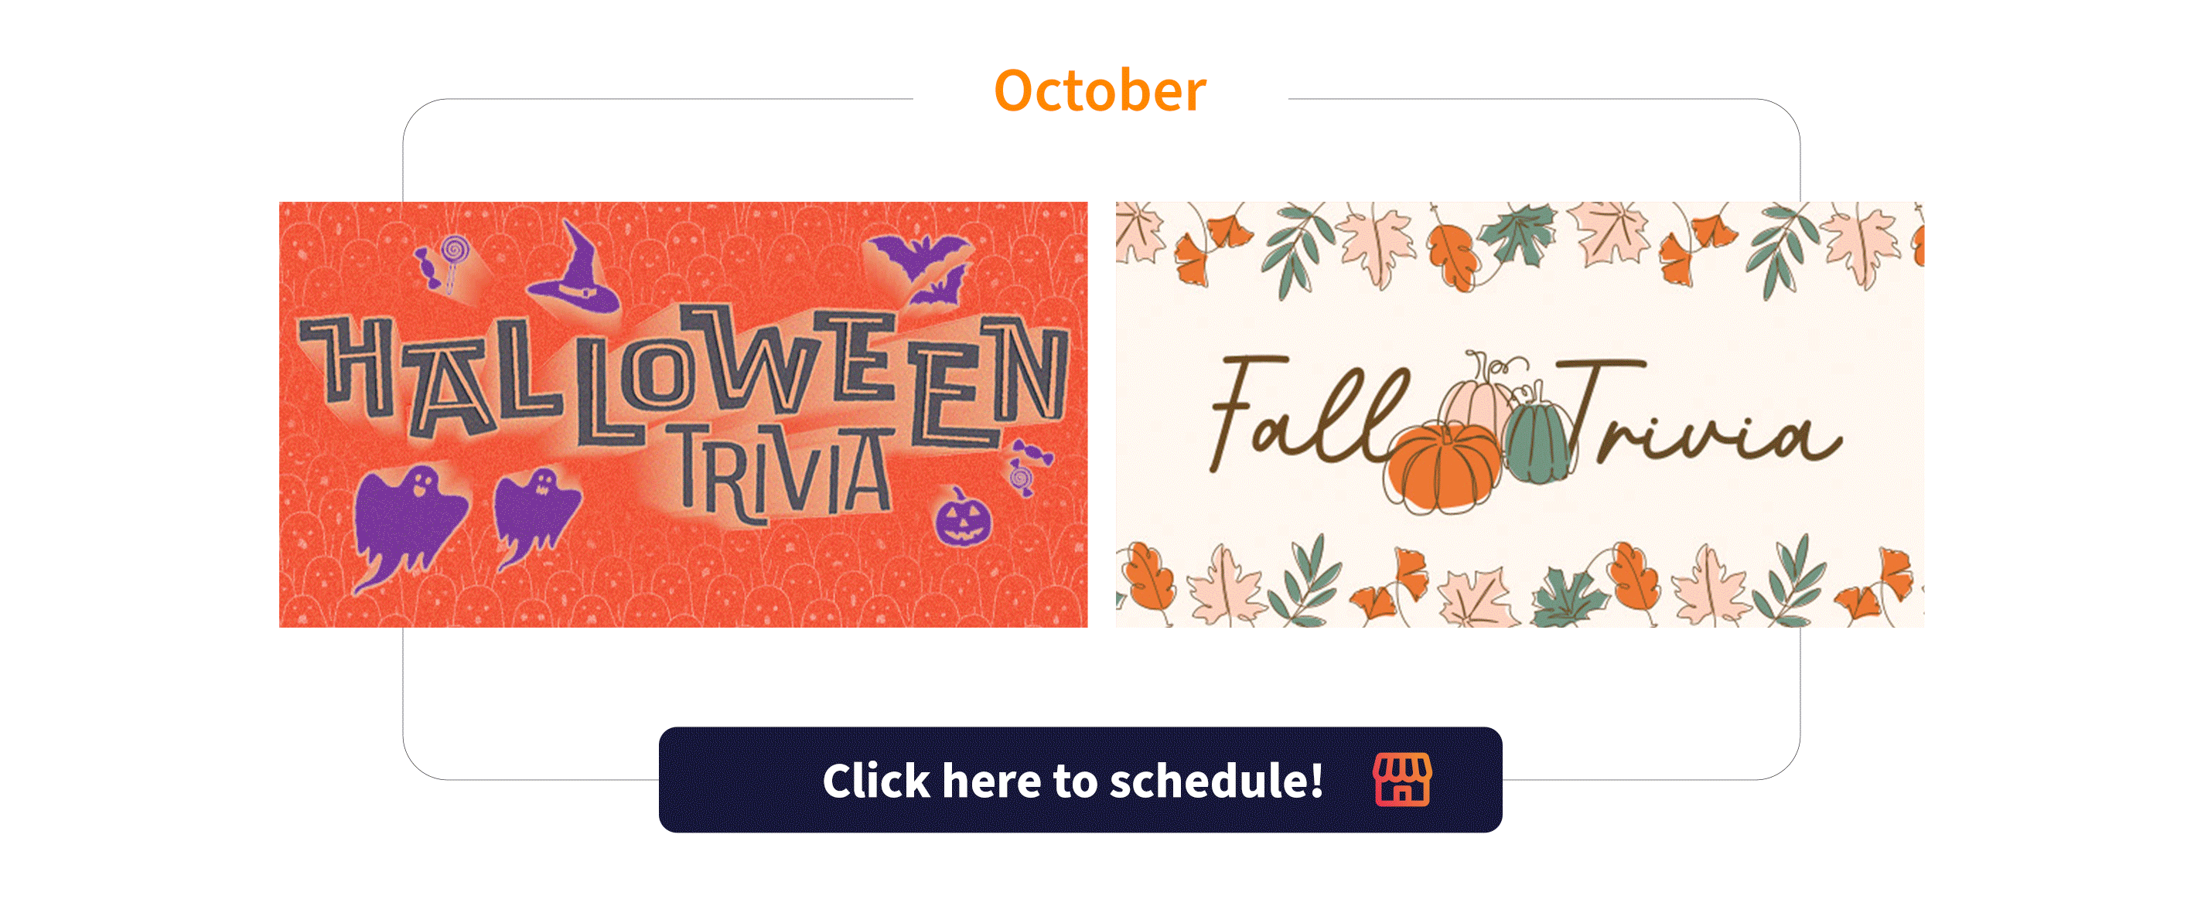Click the top leaf border of Fall banner

(1519, 247)
